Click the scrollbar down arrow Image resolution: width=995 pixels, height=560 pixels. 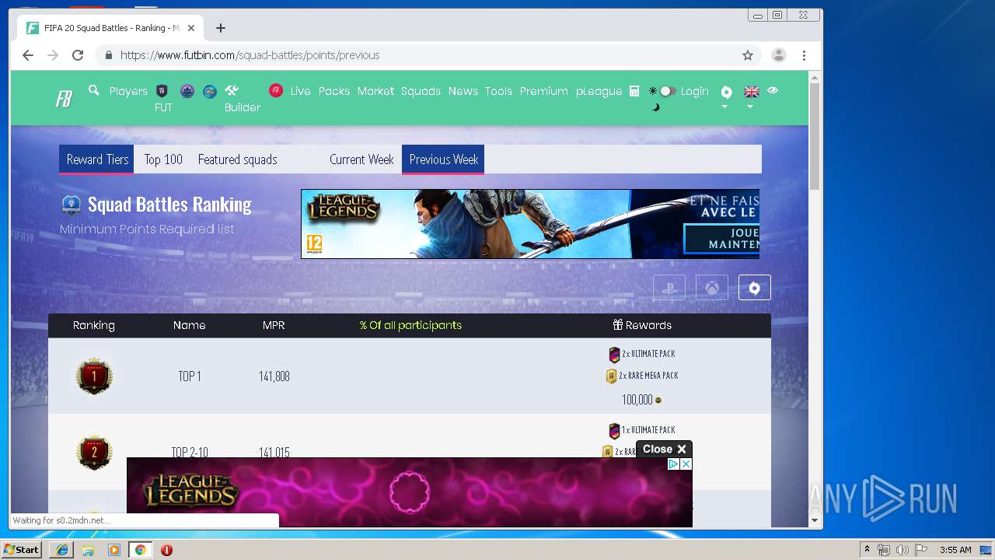click(x=815, y=520)
